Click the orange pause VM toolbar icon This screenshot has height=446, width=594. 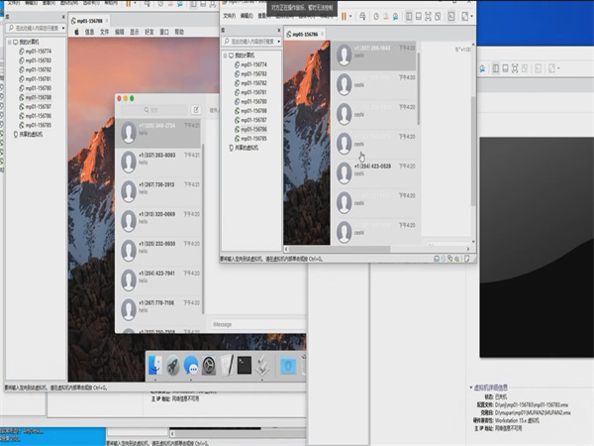click(x=345, y=16)
